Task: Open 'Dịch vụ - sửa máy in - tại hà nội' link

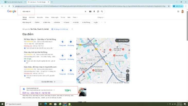Action: click(x=36, y=93)
